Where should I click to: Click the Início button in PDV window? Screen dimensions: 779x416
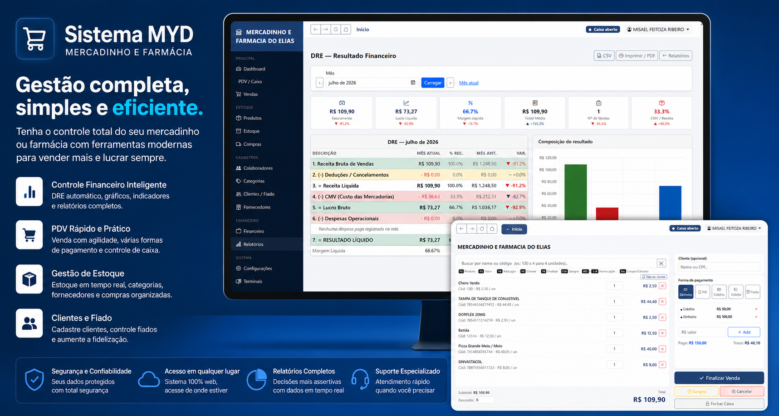point(514,229)
